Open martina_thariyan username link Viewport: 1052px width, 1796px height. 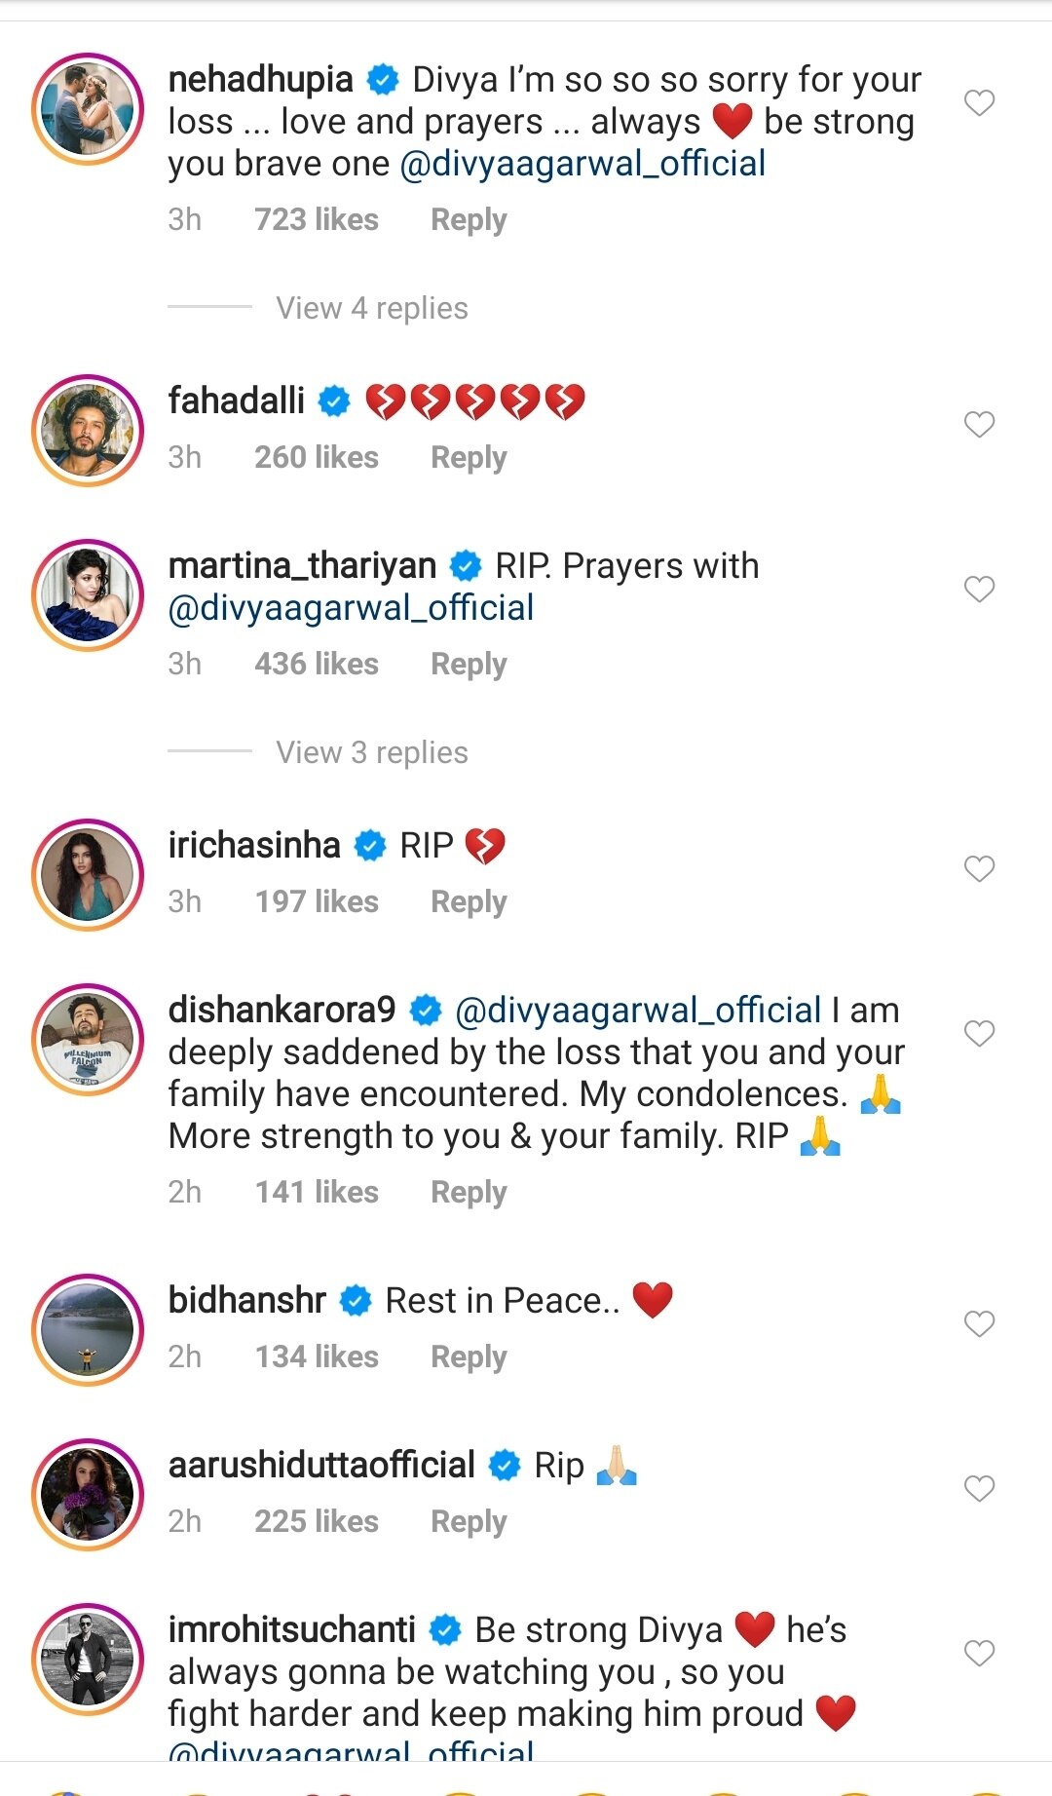pyautogui.click(x=302, y=566)
